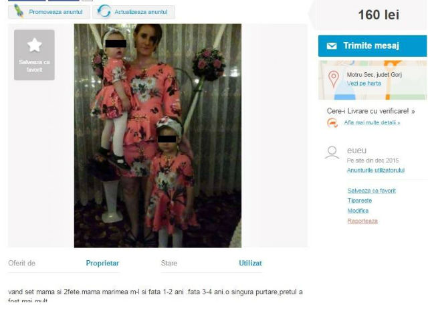
Task: Click the rocket icon for Promoveaza anuntul
Action: pos(19,11)
